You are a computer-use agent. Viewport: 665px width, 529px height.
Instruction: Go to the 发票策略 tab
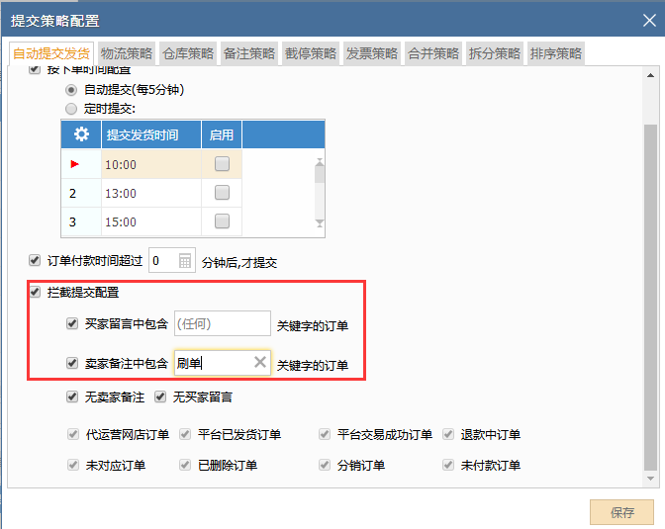tap(372, 53)
